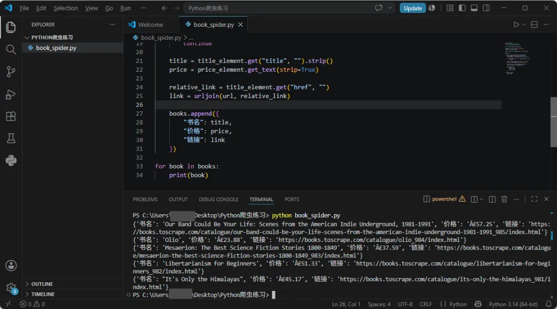Toggle primary side bar visibility
This screenshot has width=557, height=309.
(x=462, y=8)
